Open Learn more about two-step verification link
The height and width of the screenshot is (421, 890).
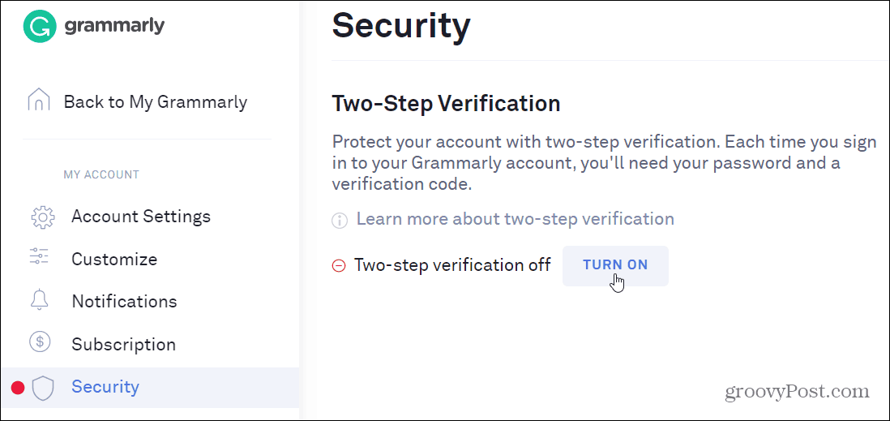(516, 219)
